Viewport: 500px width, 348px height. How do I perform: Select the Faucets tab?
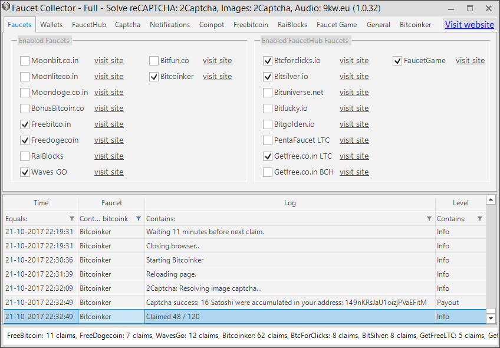[19, 25]
